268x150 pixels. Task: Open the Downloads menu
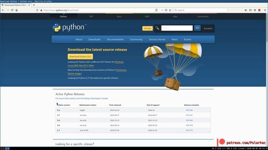(x=94, y=40)
